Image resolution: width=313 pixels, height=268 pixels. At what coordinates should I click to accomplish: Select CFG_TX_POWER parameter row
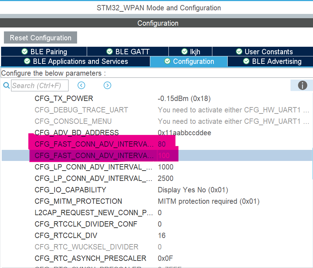click(x=64, y=98)
